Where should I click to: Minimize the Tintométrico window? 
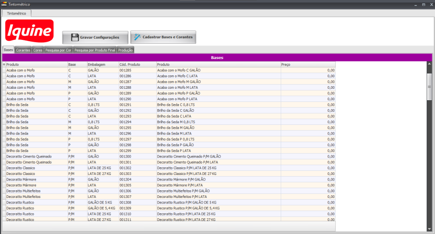pyautogui.click(x=415, y=4)
